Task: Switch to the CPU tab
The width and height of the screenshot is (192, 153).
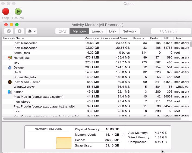Action: tap(62, 31)
